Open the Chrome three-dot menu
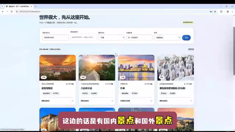The height and width of the screenshot is (132, 235). tap(232, 11)
